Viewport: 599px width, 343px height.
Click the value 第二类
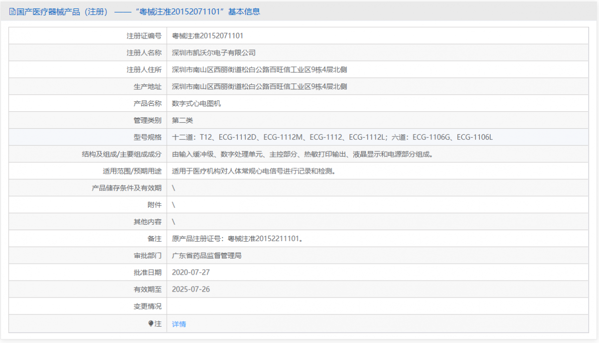(x=183, y=120)
